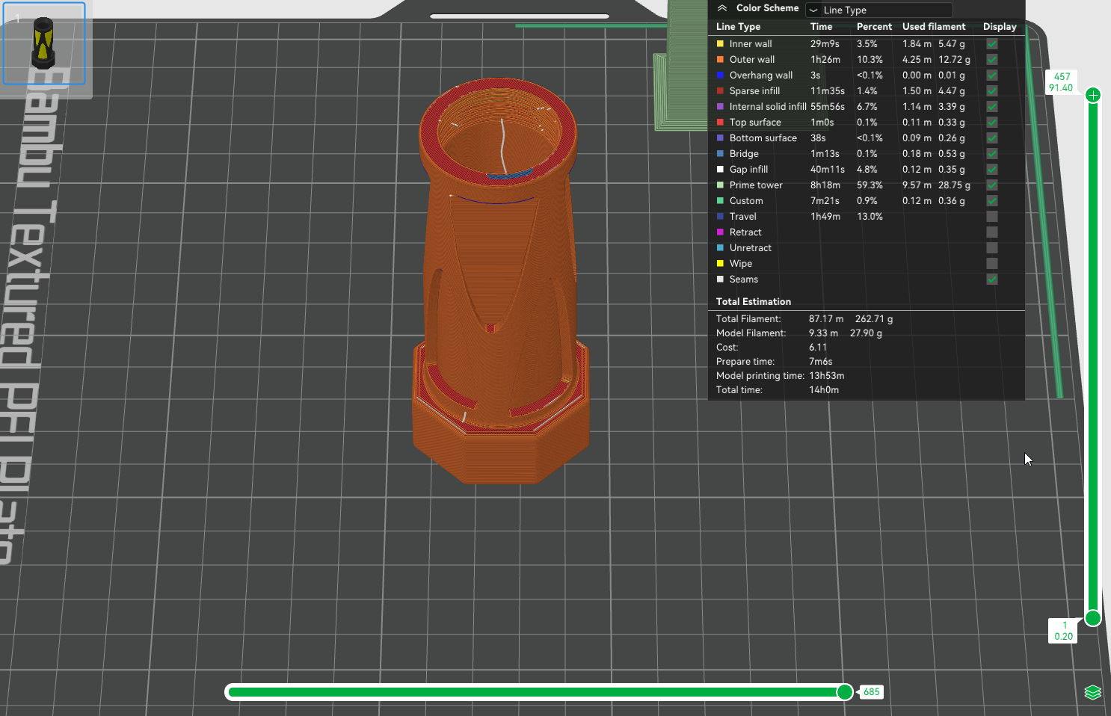Select the plate 1 thumbnail
The image size is (1111, 716).
44,43
